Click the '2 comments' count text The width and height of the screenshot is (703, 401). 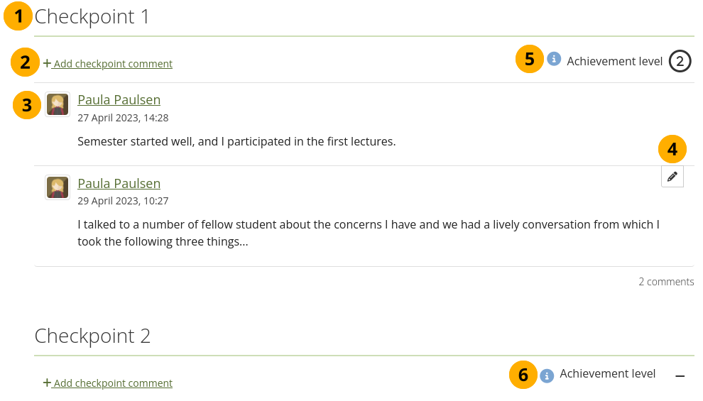[665, 282]
